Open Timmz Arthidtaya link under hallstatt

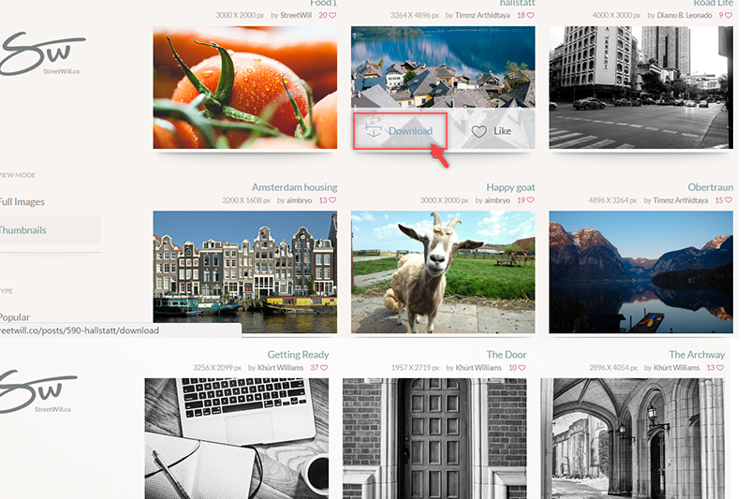pyautogui.click(x=482, y=15)
